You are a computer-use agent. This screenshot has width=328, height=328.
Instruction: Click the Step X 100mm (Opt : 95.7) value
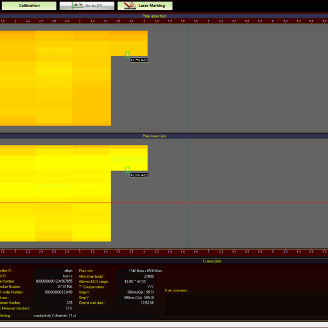[x=136, y=292]
